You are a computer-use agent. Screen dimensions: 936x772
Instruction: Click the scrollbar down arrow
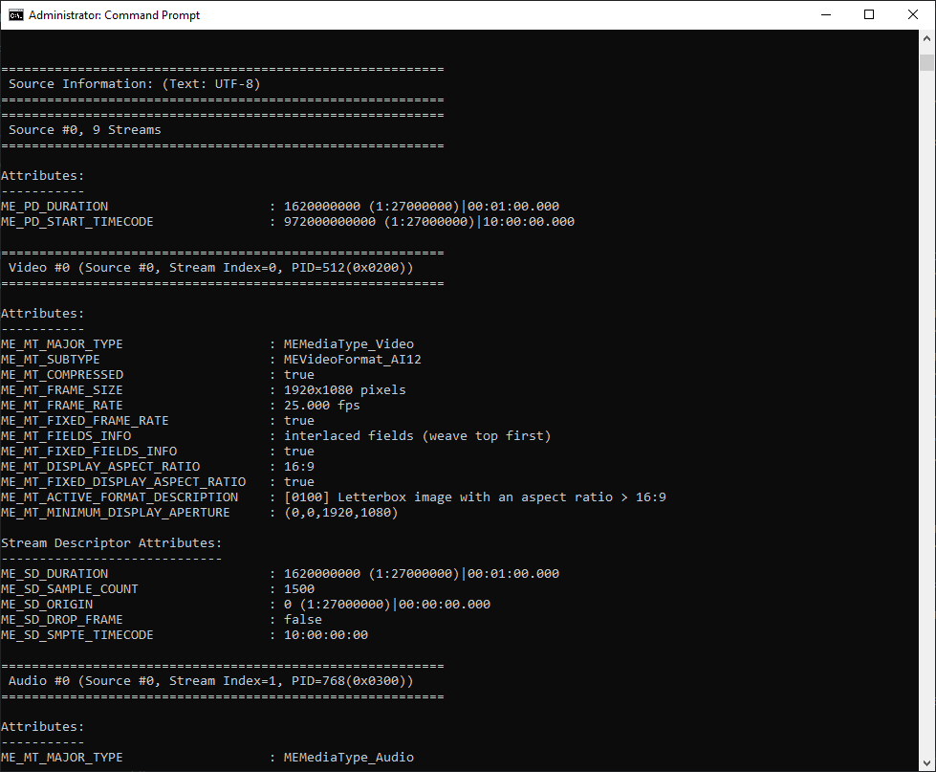(x=926, y=763)
